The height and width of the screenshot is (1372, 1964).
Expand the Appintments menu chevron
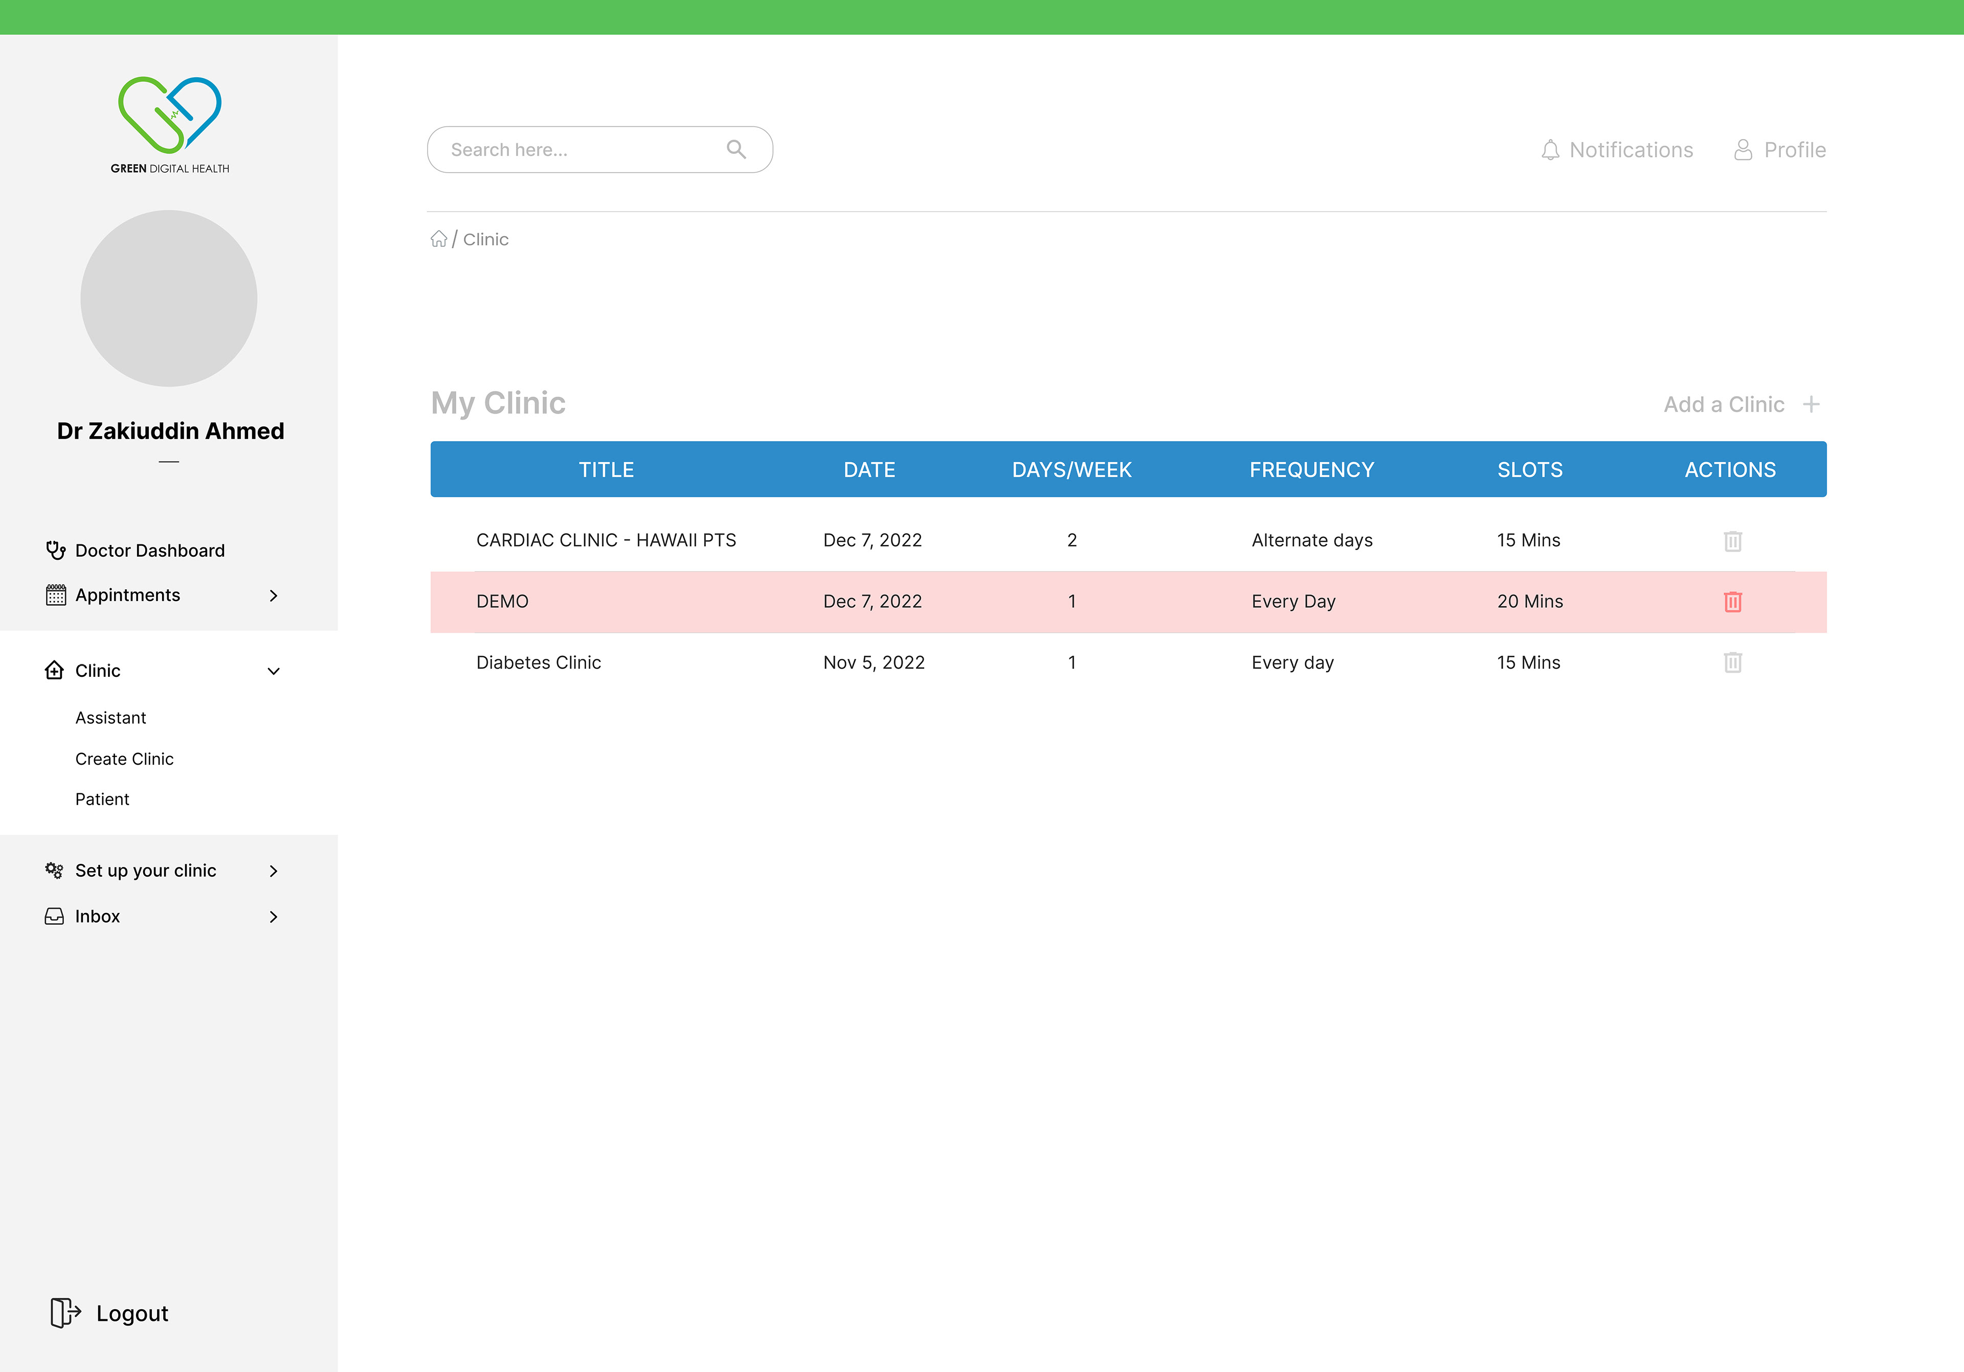pyautogui.click(x=274, y=596)
